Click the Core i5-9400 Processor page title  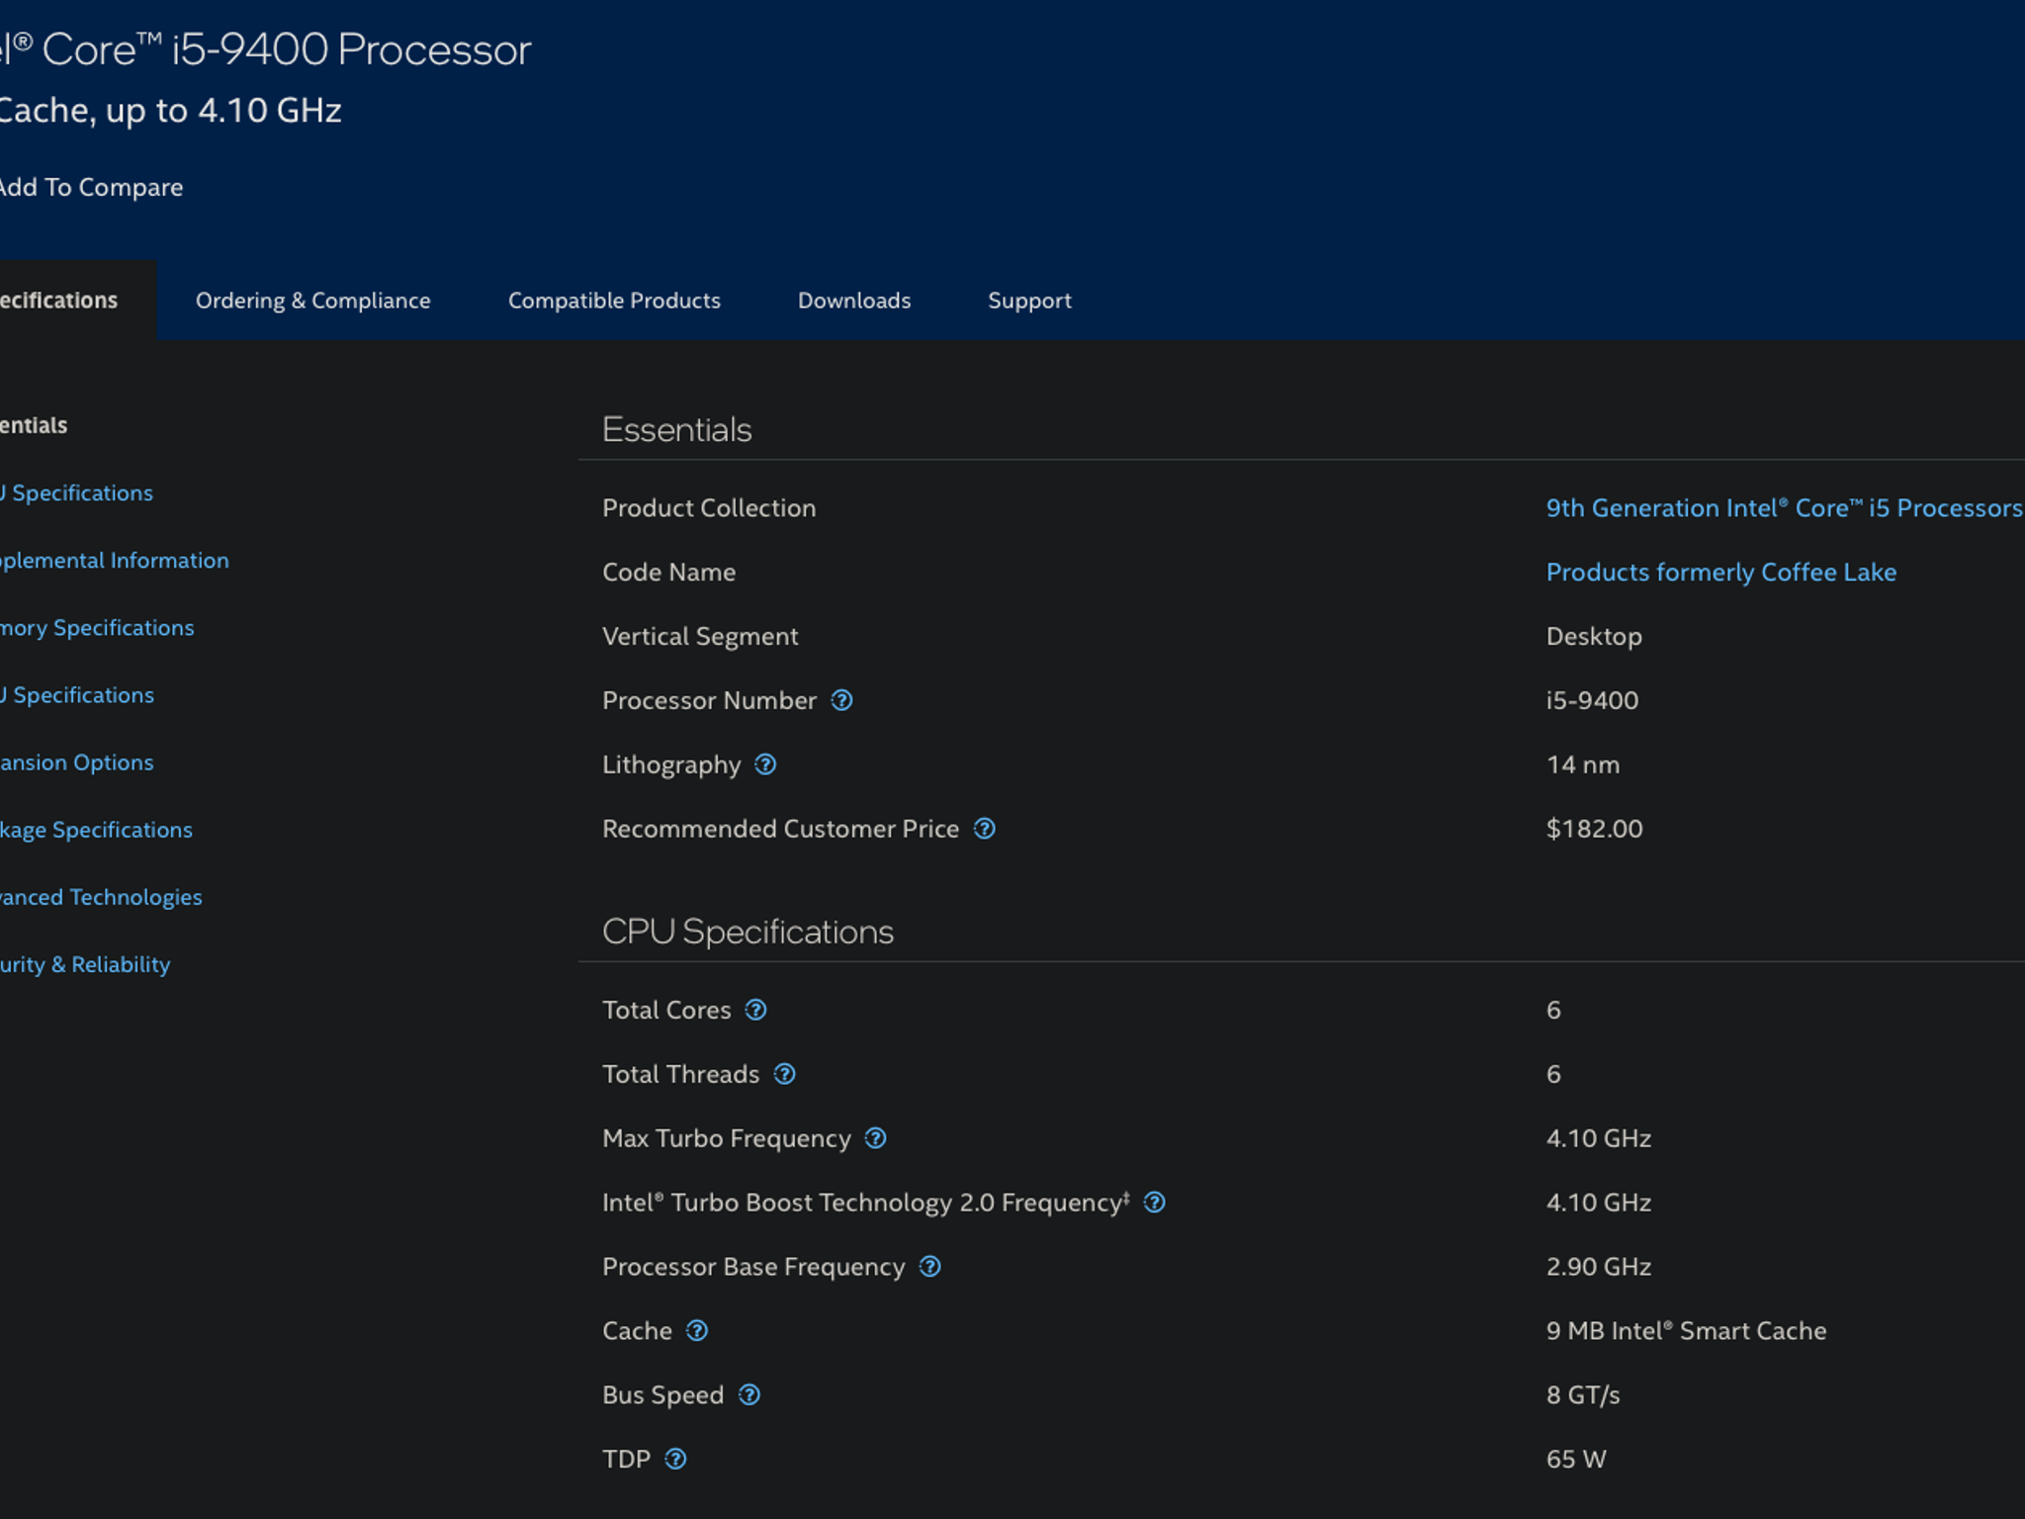pos(265,50)
